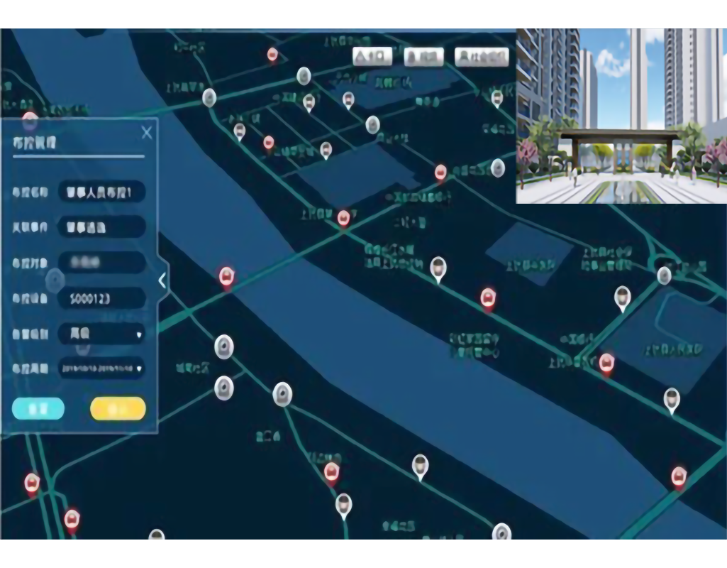Click the device field showing S000123
Screen dimensions: 727x568
(x=101, y=298)
